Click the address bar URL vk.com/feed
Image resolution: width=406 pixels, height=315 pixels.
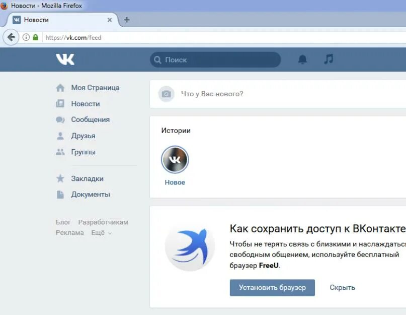(x=73, y=38)
